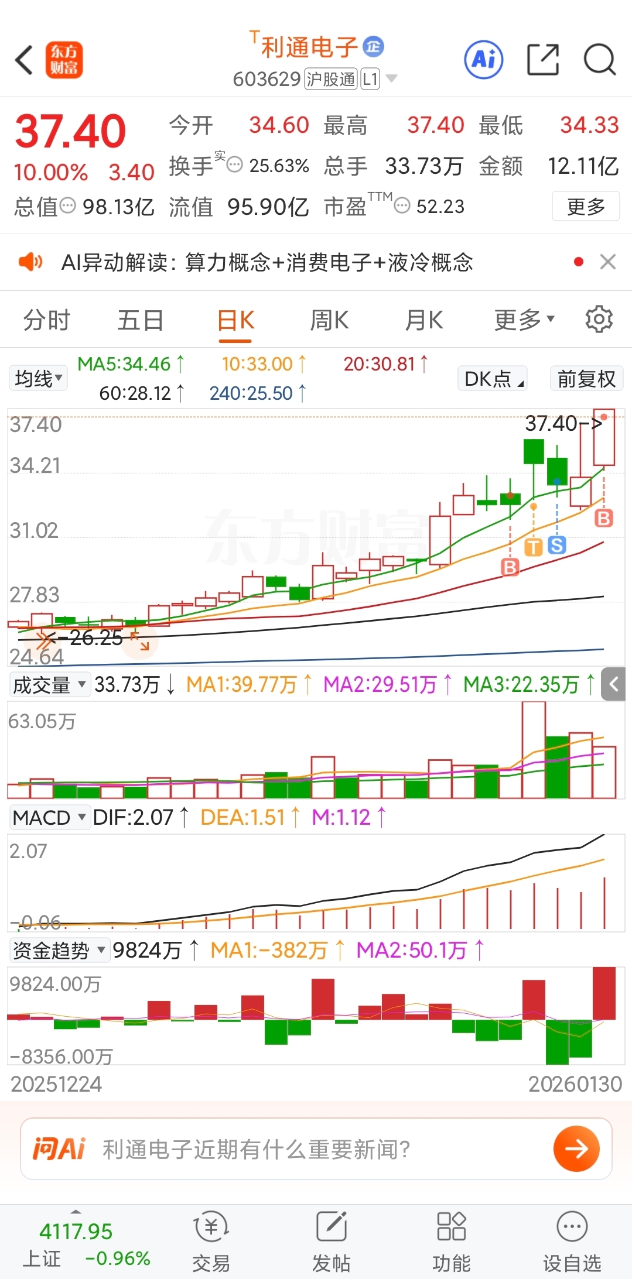Tap the 更多 quote details button

tap(586, 206)
